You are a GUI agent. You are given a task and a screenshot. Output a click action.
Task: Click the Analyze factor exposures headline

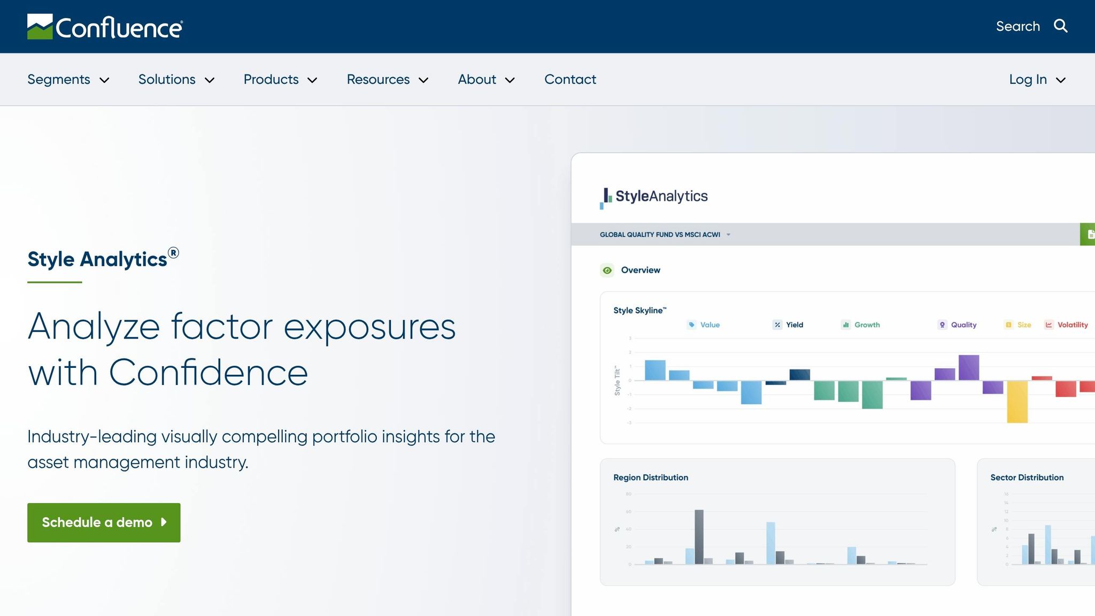point(242,349)
